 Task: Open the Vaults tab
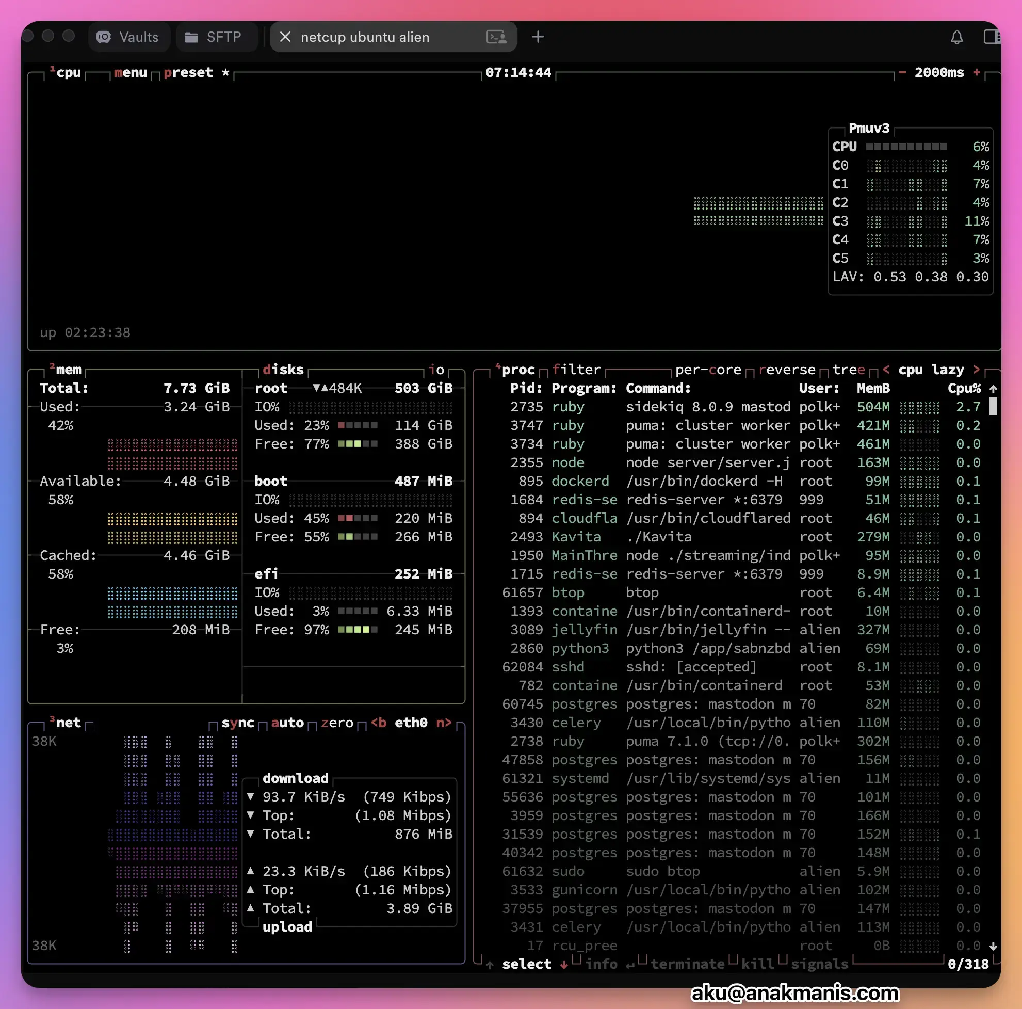pyautogui.click(x=128, y=37)
